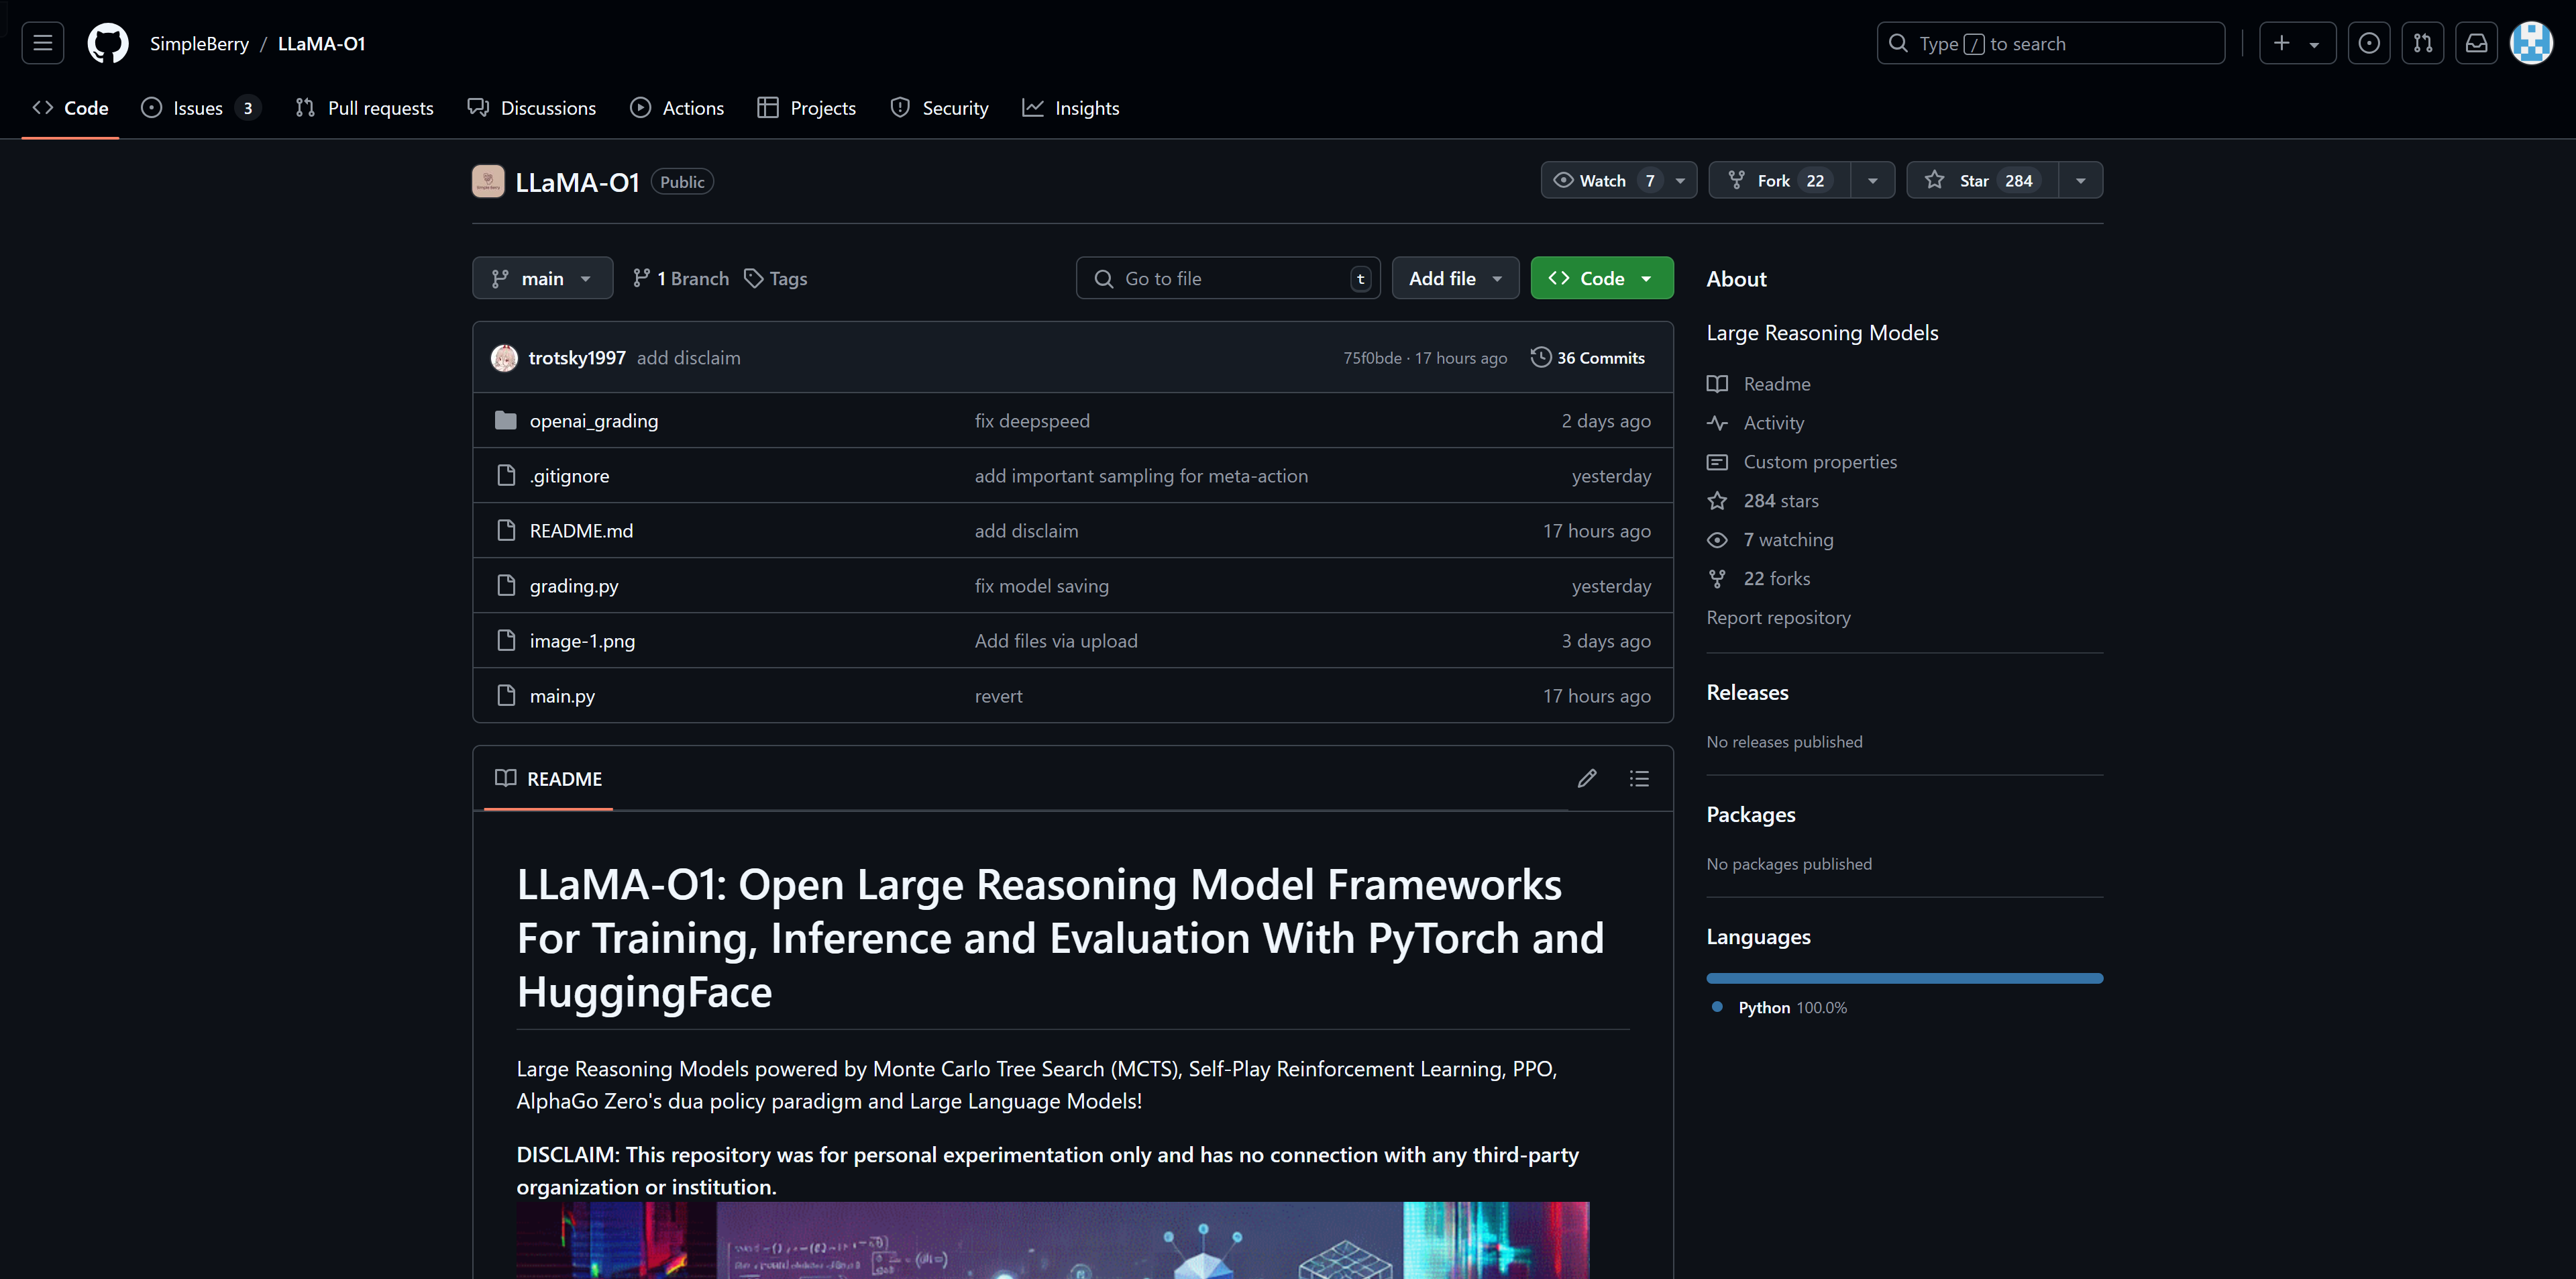Viewport: 2576px width, 1279px height.
Task: Click the book icon beside Readme in About
Action: pyautogui.click(x=1717, y=384)
